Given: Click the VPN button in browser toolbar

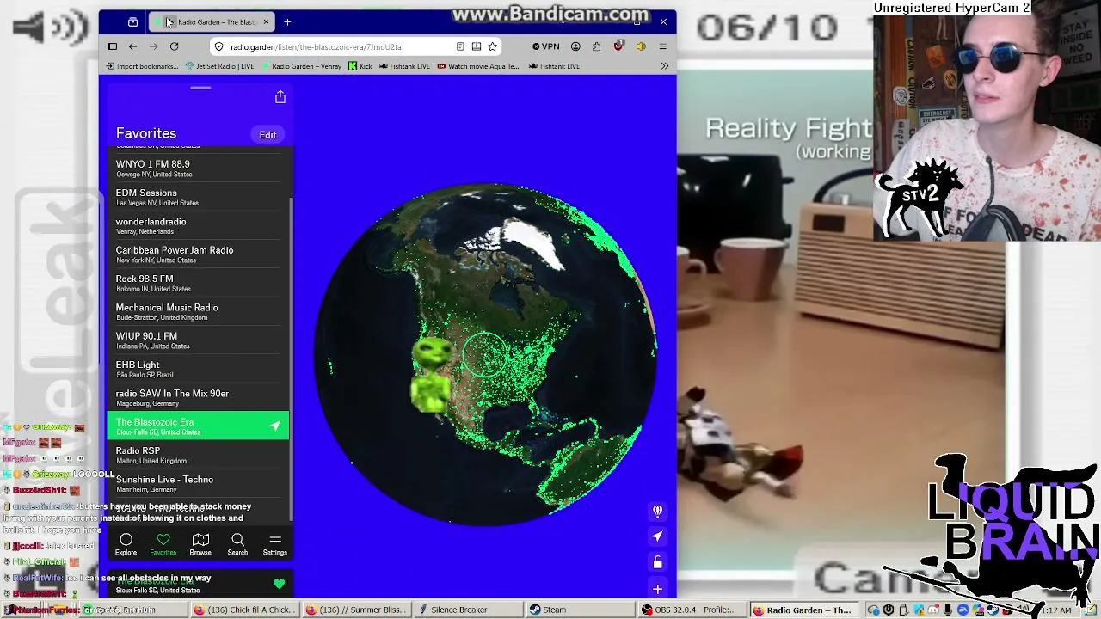Looking at the screenshot, I should pos(545,46).
